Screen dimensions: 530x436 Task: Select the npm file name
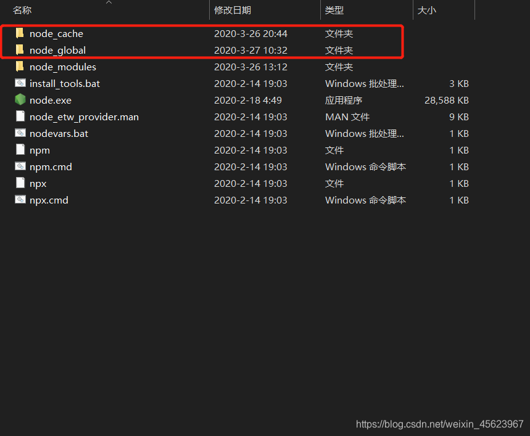[x=40, y=150]
